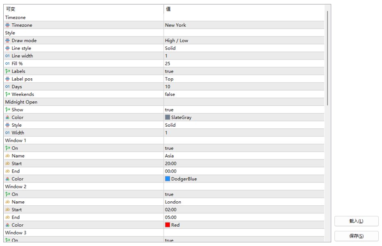Open the Timezone New York value dropdown
The image size is (382, 246).
tap(244, 25)
